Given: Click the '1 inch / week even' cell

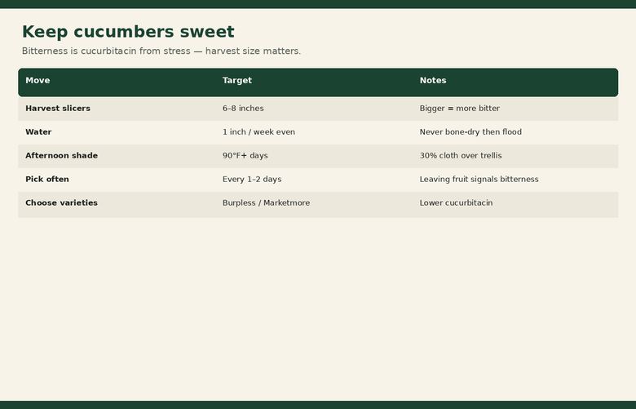Looking at the screenshot, I should click(x=258, y=132).
